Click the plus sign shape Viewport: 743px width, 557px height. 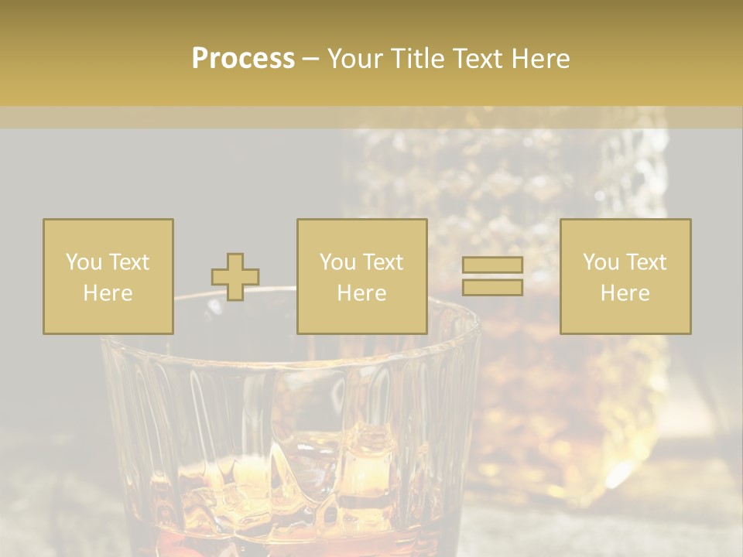click(x=235, y=277)
